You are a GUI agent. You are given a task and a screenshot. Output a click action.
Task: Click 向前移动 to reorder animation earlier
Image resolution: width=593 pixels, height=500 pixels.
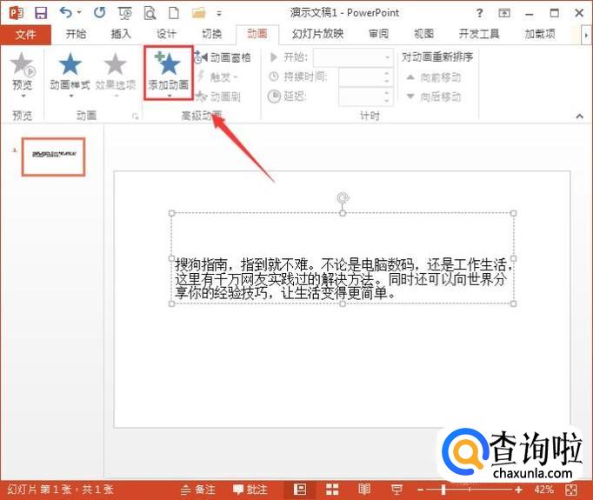click(x=433, y=77)
